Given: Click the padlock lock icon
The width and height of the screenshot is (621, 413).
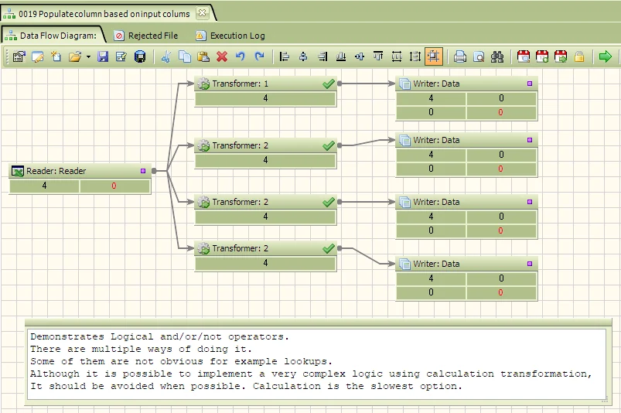Looking at the screenshot, I should click(x=579, y=57).
